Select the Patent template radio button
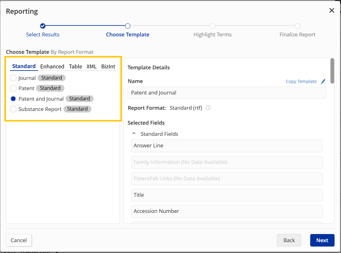This screenshot has height=253, width=341. click(13, 88)
